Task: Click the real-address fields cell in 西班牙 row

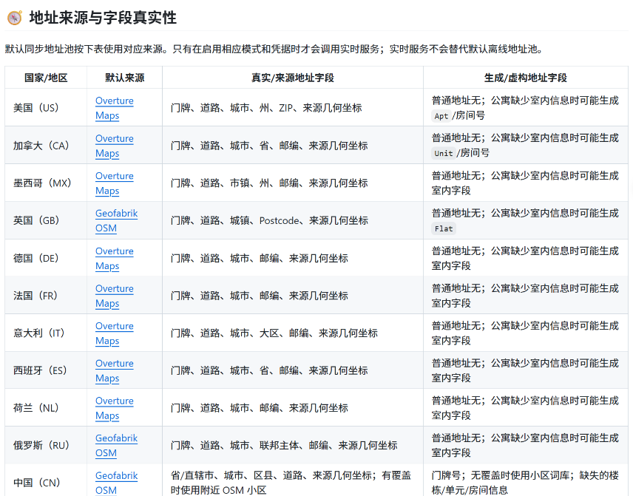Action: pos(293,370)
